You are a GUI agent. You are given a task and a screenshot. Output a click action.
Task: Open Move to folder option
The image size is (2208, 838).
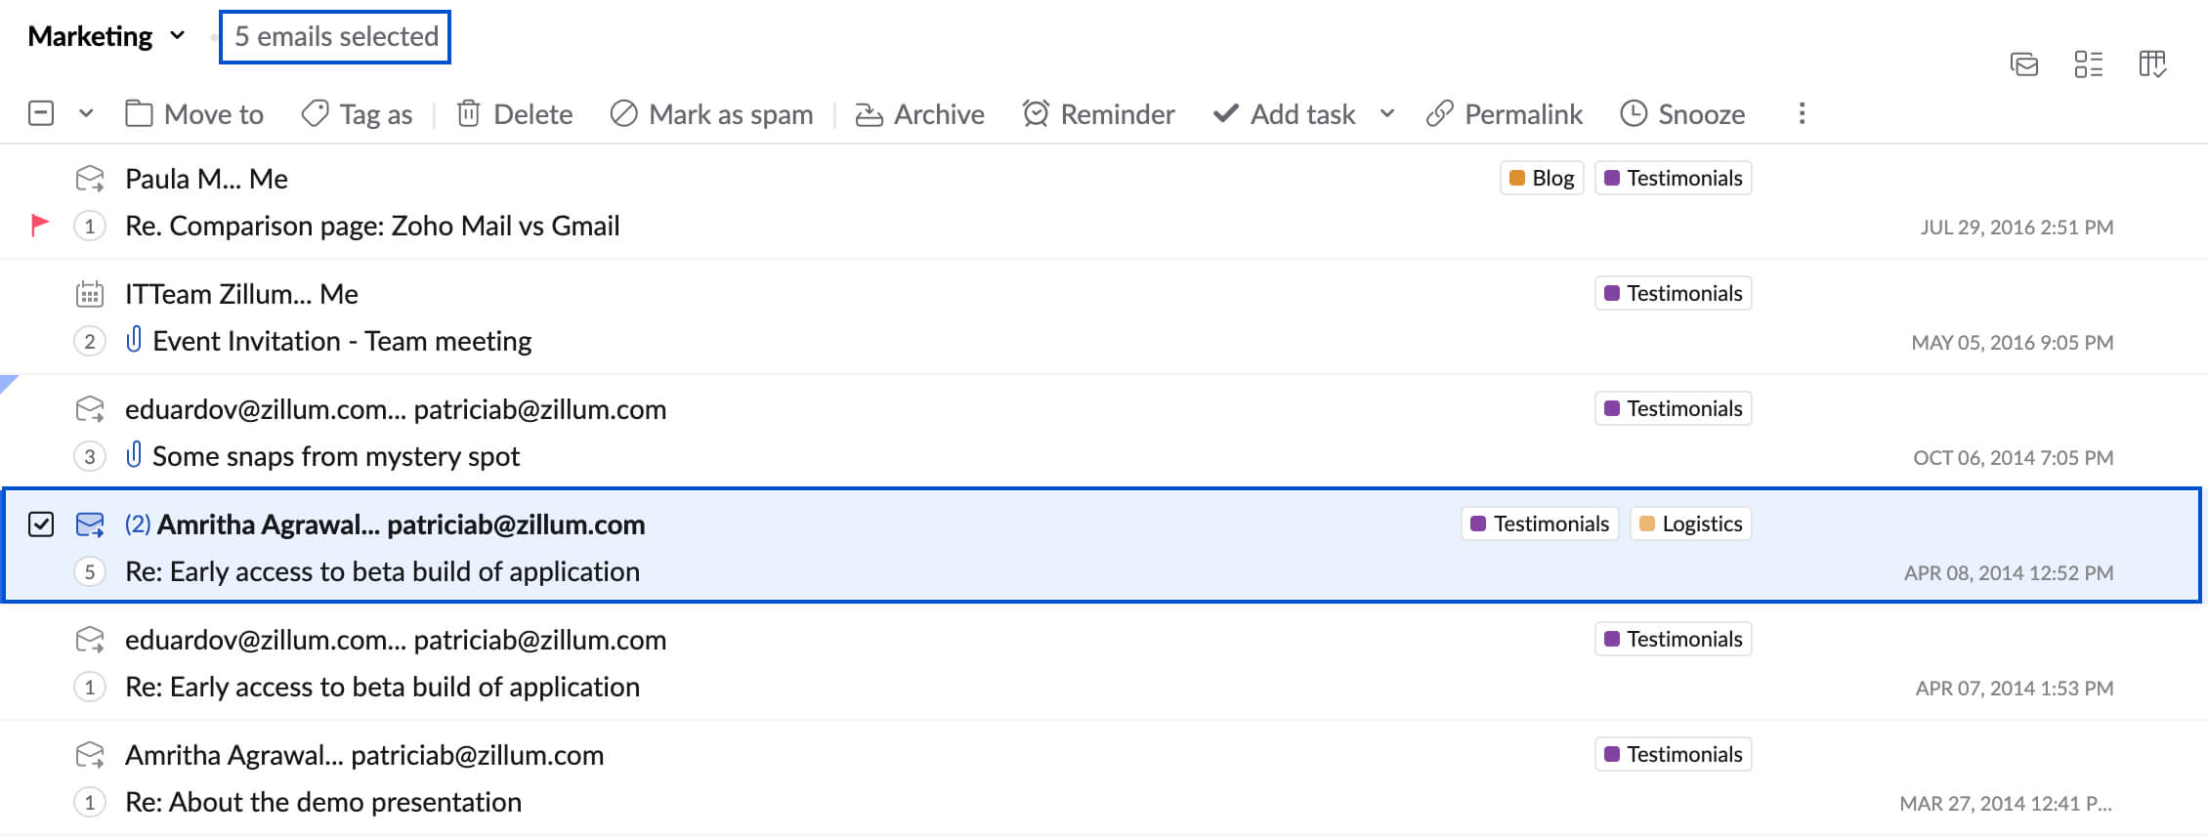click(195, 114)
